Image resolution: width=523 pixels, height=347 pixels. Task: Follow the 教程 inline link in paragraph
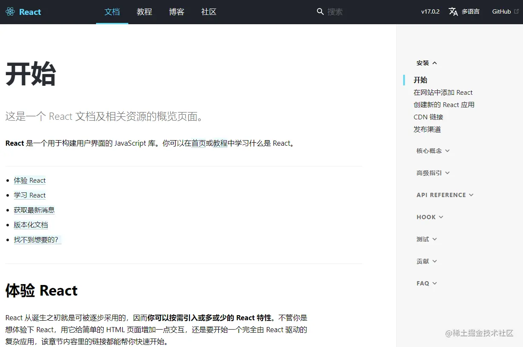pyautogui.click(x=220, y=143)
